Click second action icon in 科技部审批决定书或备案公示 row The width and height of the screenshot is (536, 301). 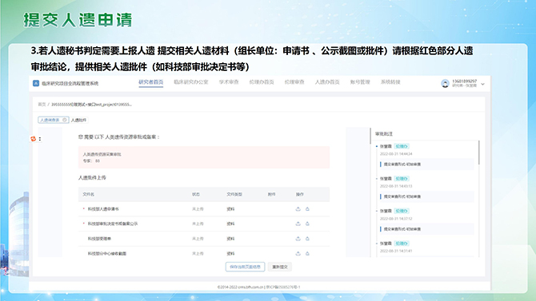click(x=307, y=224)
